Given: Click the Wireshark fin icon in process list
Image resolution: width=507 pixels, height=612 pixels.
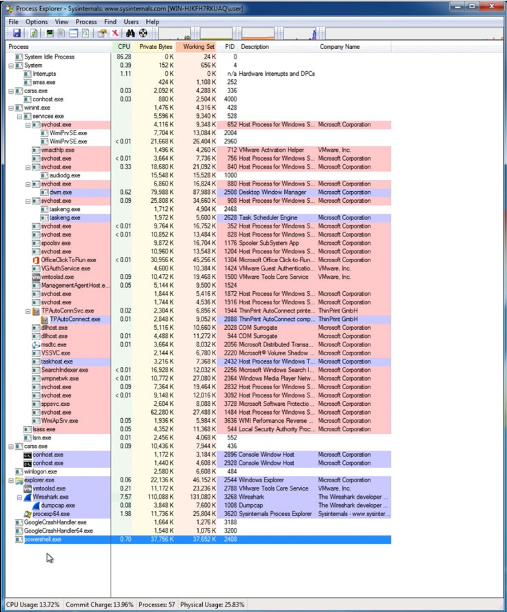Looking at the screenshot, I should click(x=28, y=497).
